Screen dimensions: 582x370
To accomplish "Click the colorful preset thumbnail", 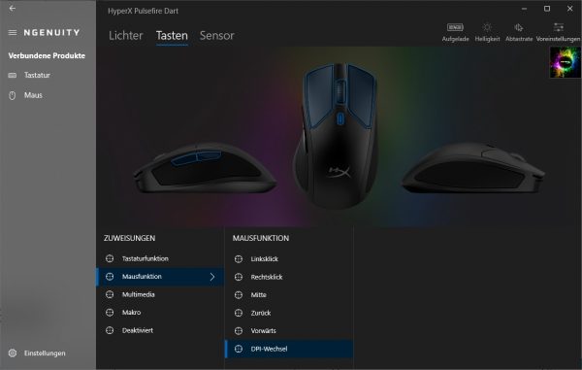I will click(566, 62).
